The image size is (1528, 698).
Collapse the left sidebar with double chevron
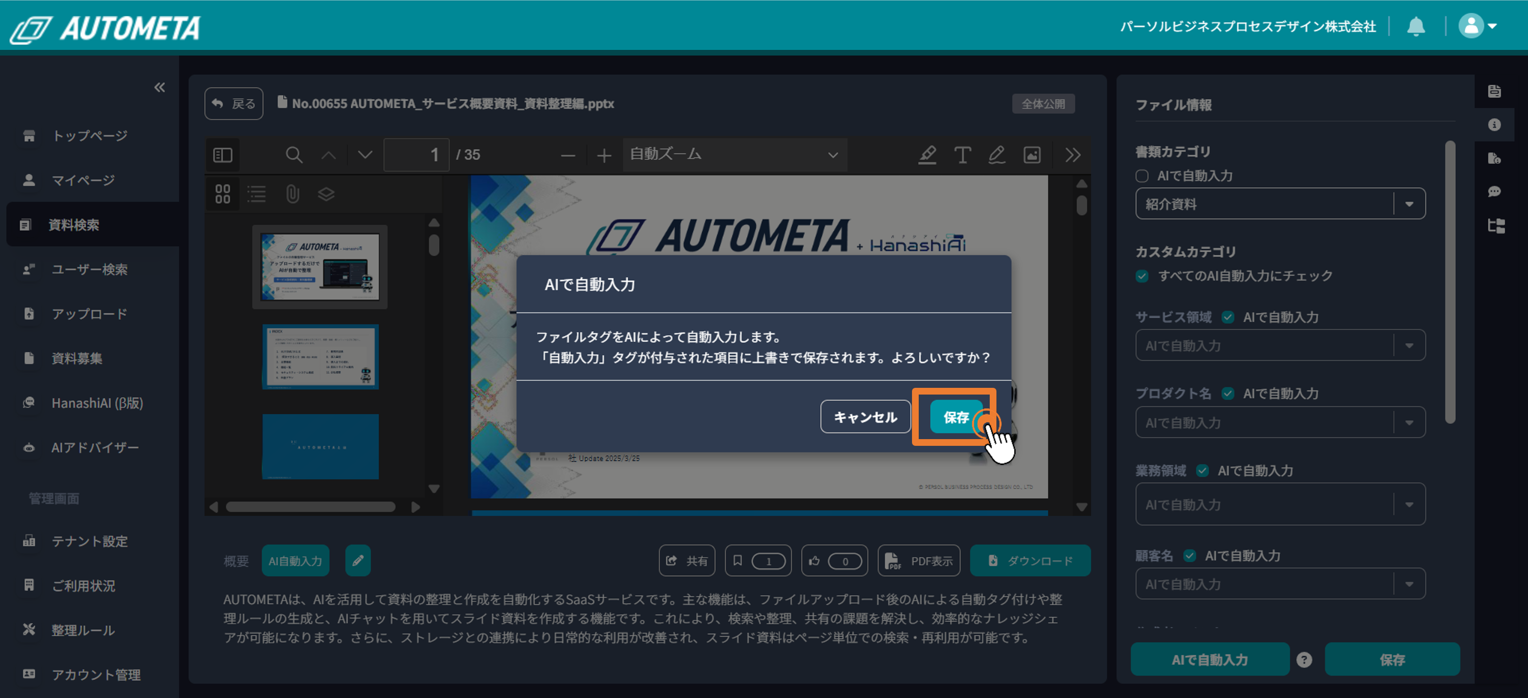tap(160, 88)
